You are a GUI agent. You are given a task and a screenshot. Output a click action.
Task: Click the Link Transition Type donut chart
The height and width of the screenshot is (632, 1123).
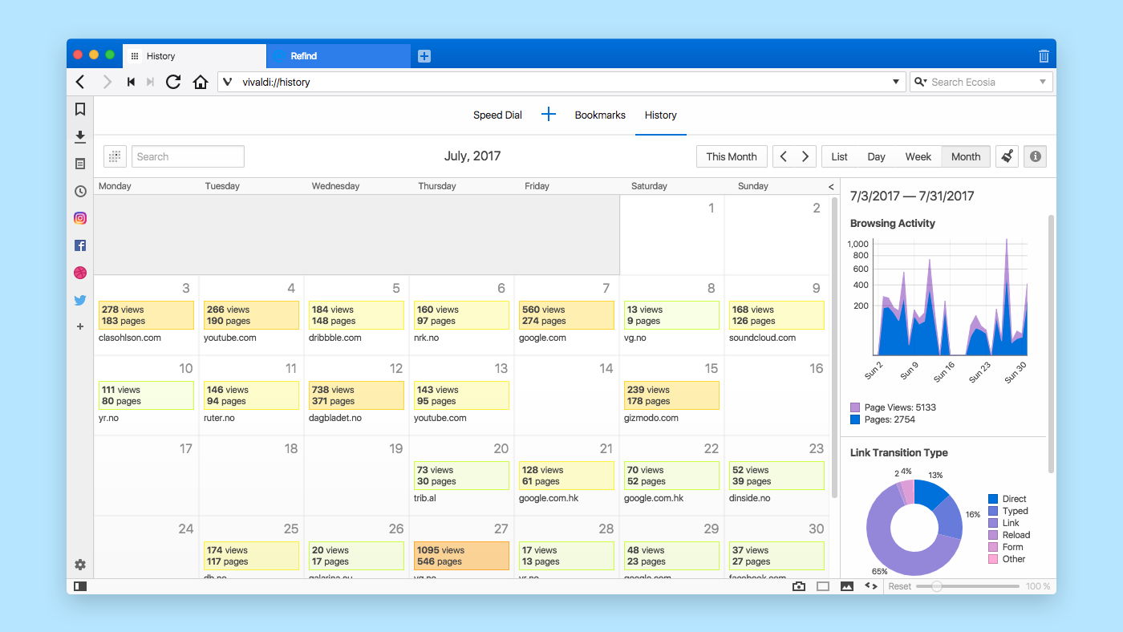tap(914, 528)
